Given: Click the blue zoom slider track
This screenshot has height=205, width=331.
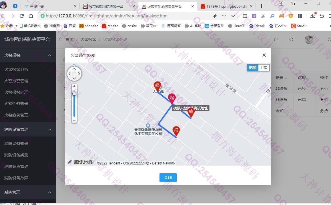Looking at the screenshot, I should [74, 106].
